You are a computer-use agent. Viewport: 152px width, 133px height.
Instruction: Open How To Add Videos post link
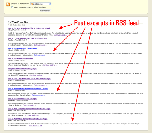(x=27, y=119)
